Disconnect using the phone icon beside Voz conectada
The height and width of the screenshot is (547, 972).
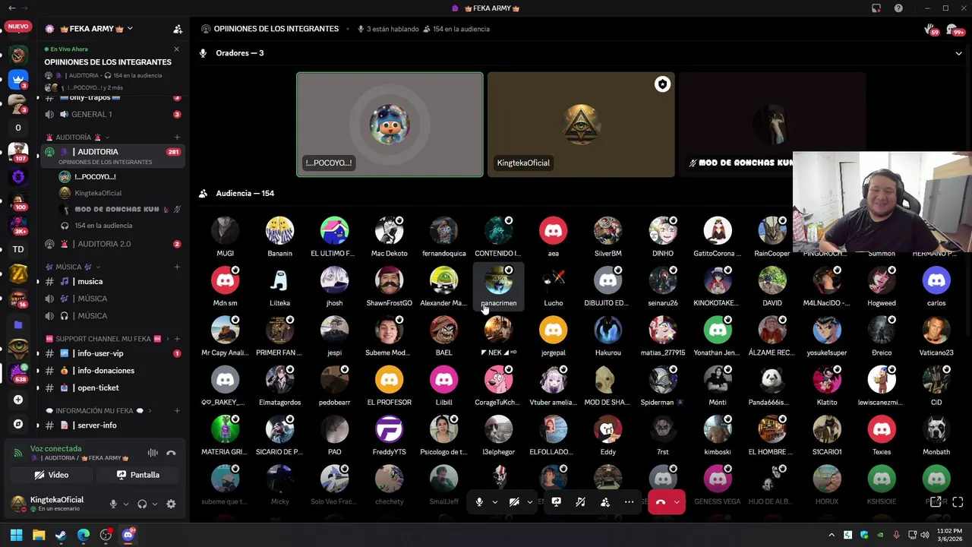[171, 453]
